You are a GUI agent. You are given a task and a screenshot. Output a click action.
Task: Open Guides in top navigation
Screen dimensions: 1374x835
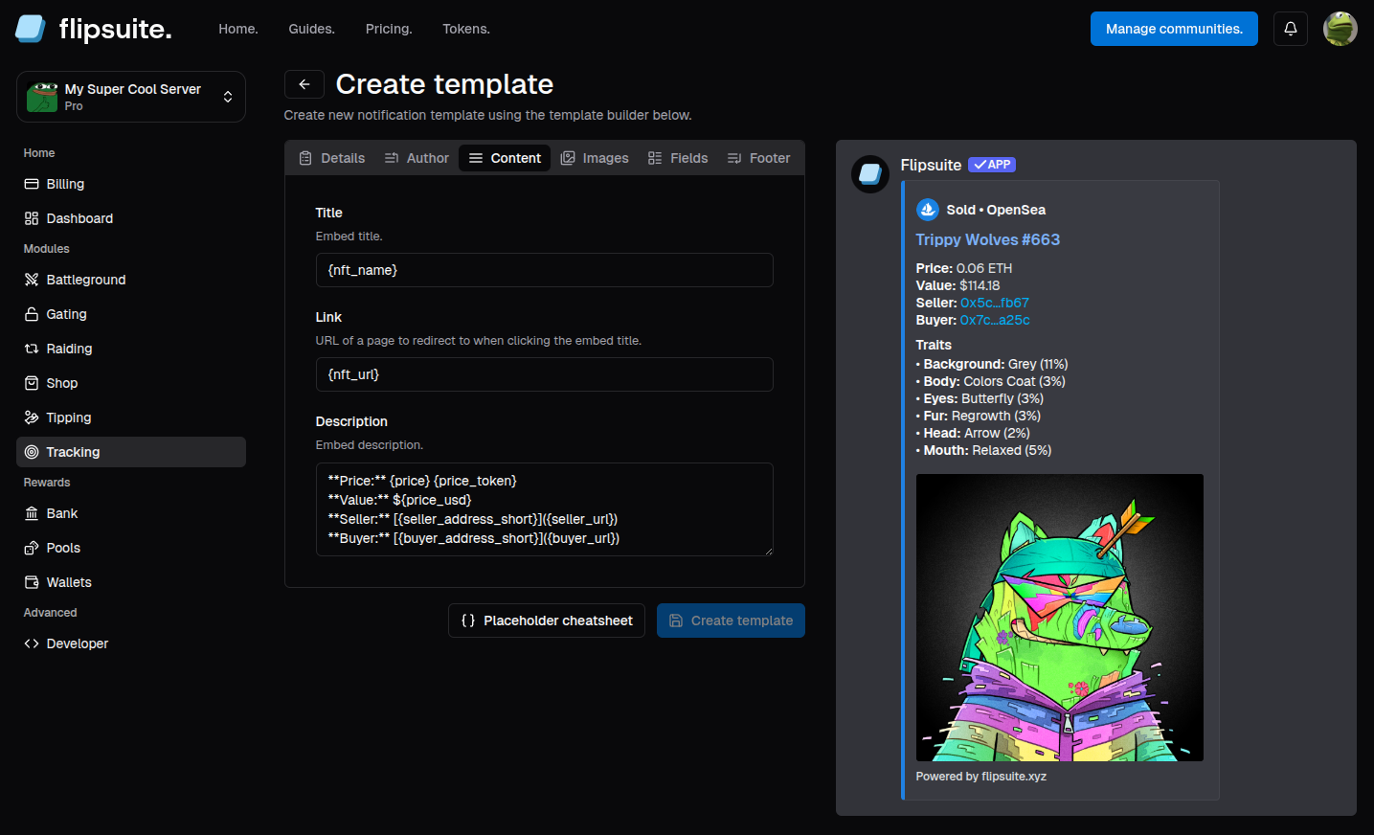(312, 29)
